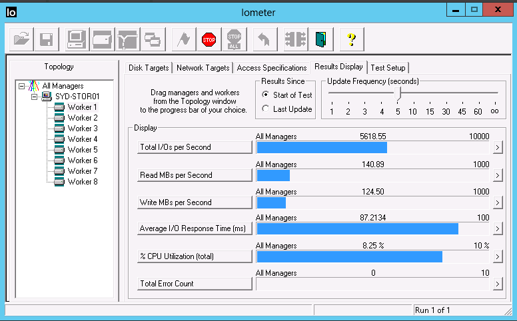Viewport: 517px width, 321px height.
Task: Click SYD-STOR01 manager label
Action: pyautogui.click(x=77, y=97)
